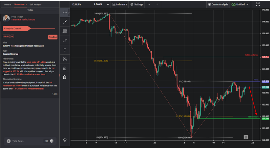Image resolution: width=271 pixels, height=148 pixels.
Task: Open the GIF picker
Action: 46,141
